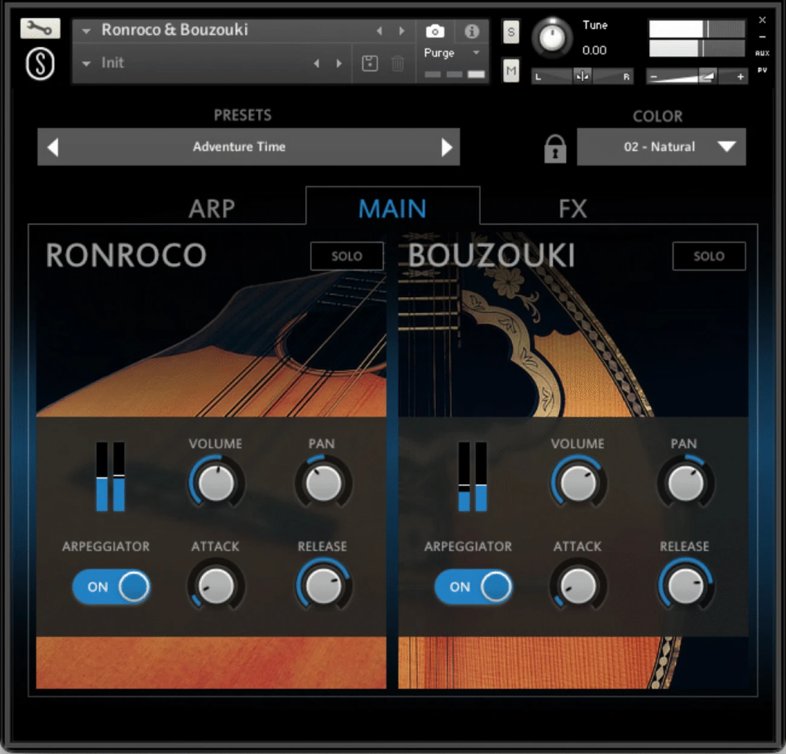Solo the instrument with S button
786x754 pixels.
click(x=511, y=32)
